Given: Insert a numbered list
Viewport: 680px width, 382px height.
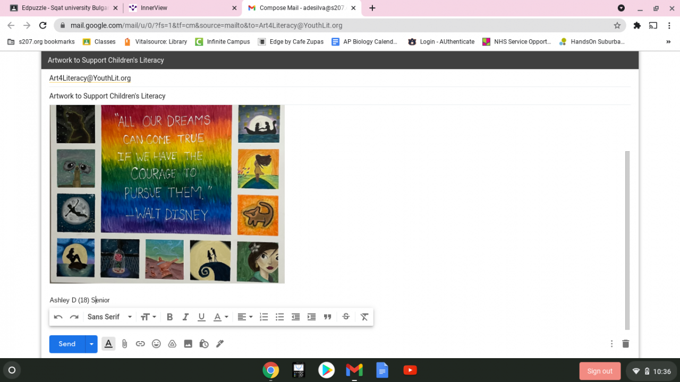Looking at the screenshot, I should tap(263, 317).
